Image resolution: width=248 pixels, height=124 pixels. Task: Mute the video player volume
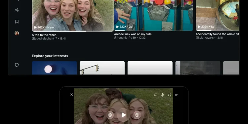pyautogui.click(x=163, y=95)
